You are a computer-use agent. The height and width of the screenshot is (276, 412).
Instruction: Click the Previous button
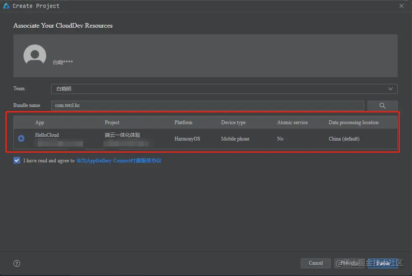pyautogui.click(x=349, y=263)
